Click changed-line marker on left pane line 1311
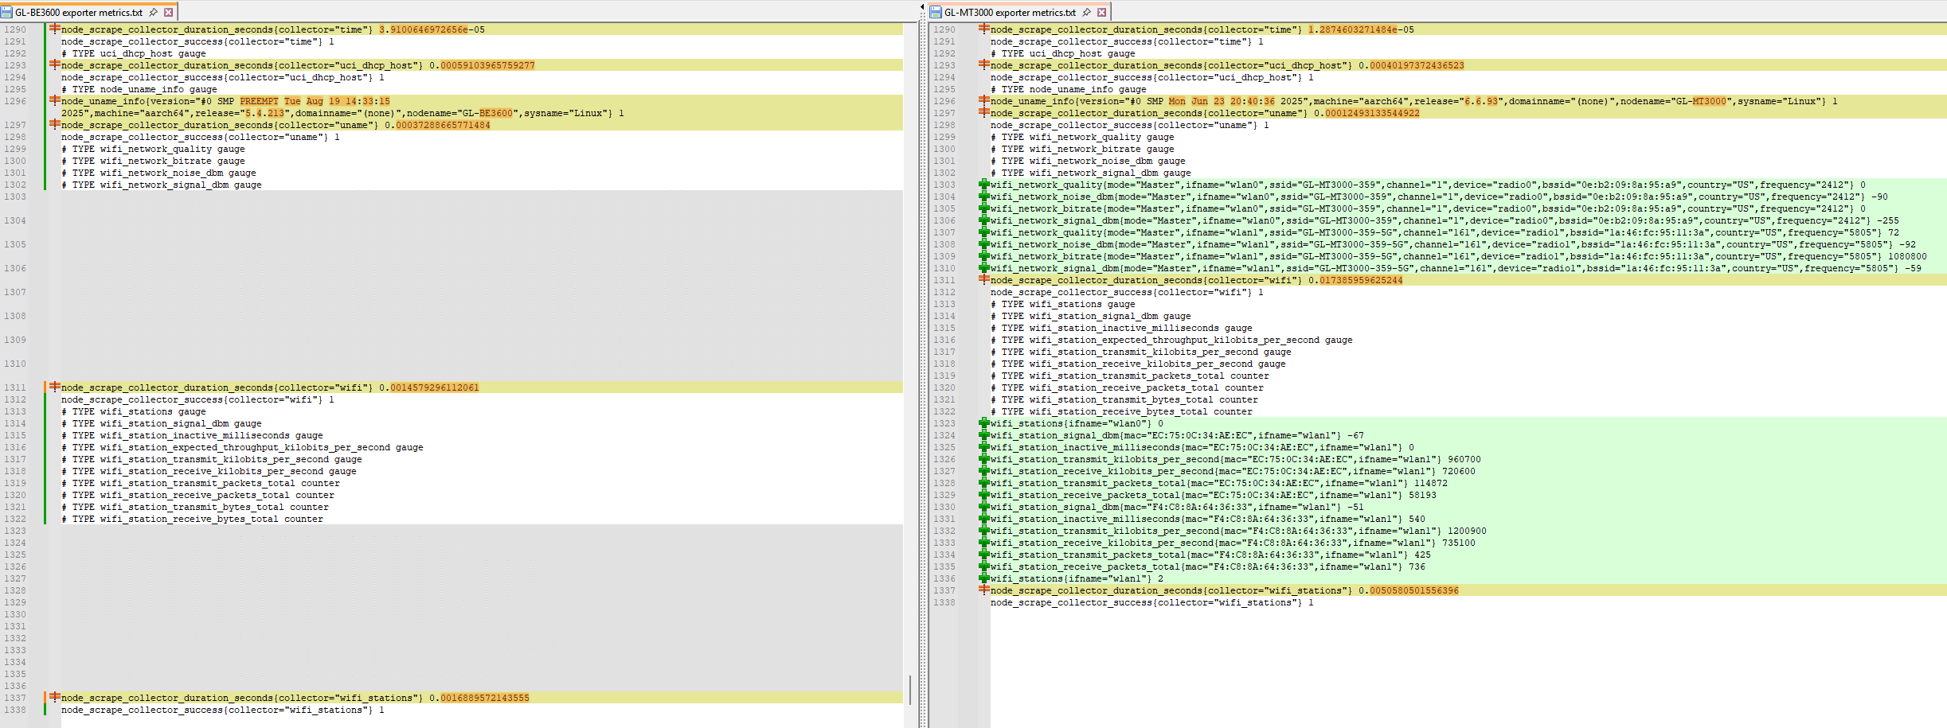Image resolution: width=1947 pixels, height=728 pixels. pos(54,387)
